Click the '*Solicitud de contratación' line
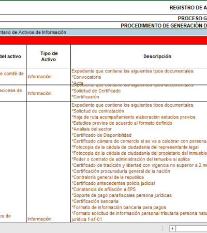The image size is (207, 233). 98,111
